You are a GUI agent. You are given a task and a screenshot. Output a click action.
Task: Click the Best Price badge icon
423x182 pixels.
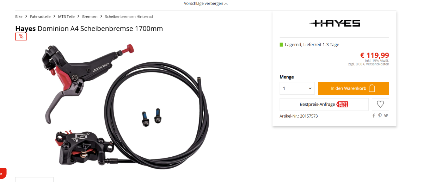pos(342,105)
